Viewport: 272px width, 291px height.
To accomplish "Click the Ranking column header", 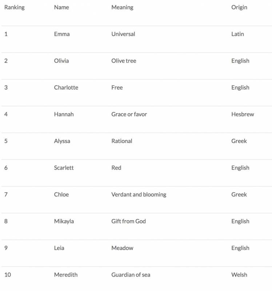I will (x=15, y=7).
